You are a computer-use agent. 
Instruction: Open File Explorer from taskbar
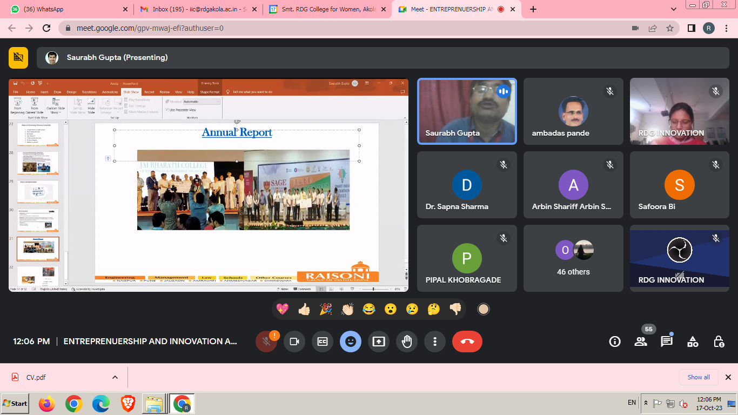154,404
